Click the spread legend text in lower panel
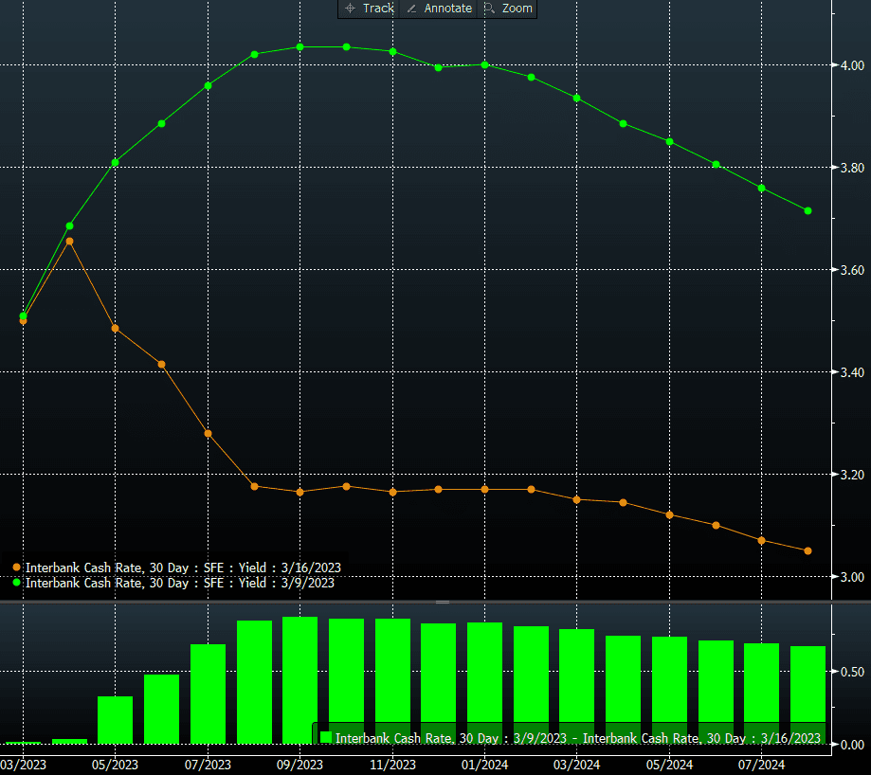 pyautogui.click(x=577, y=737)
